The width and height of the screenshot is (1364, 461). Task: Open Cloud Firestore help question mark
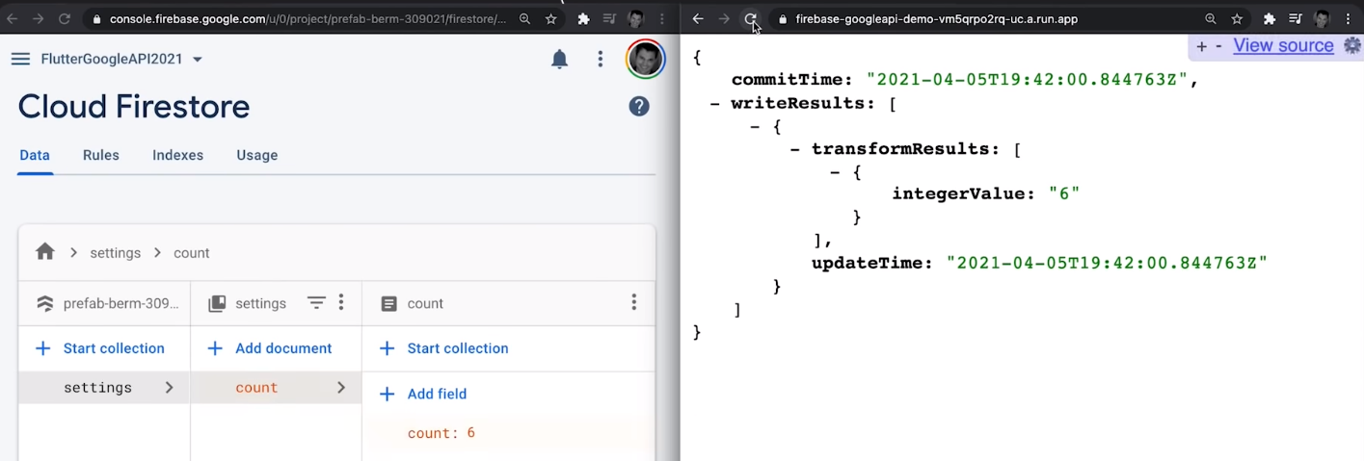click(x=639, y=107)
